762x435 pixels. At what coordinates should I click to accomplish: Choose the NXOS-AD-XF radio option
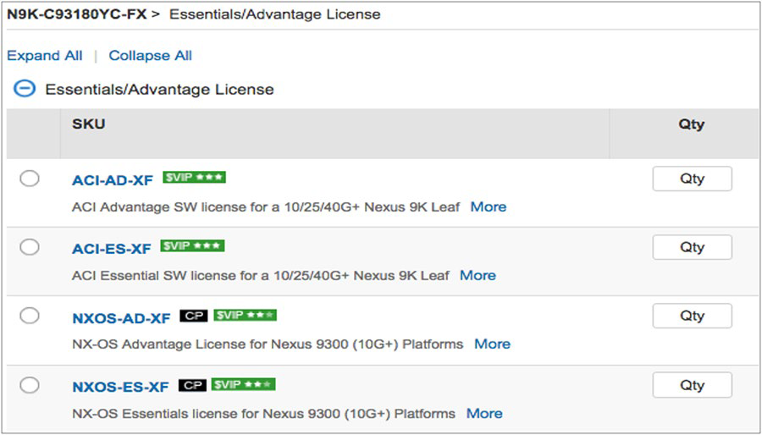[x=30, y=316]
